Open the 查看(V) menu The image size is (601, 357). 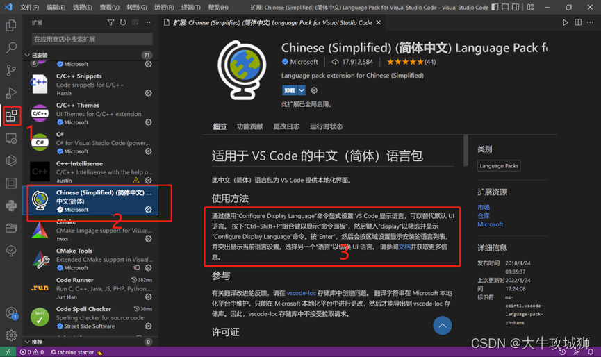(x=109, y=7)
